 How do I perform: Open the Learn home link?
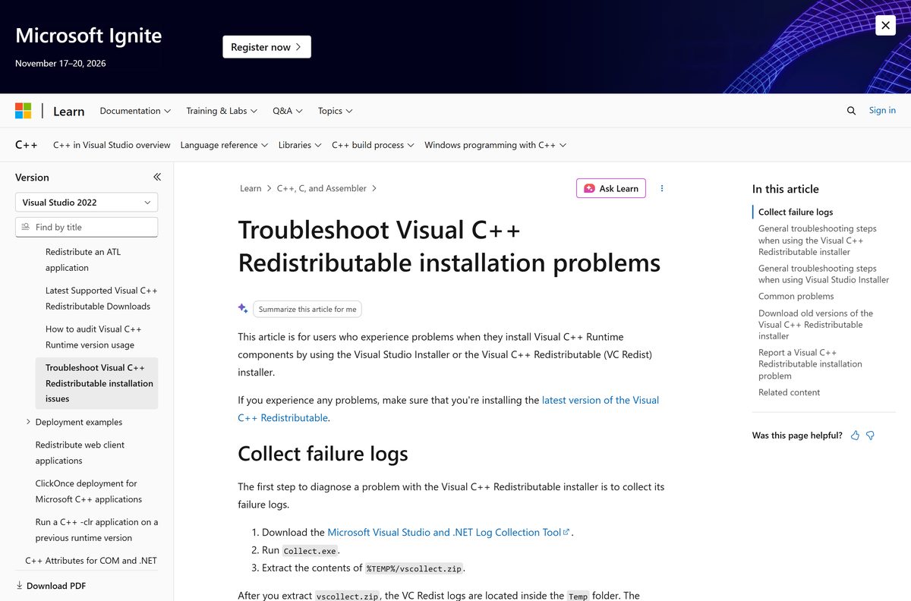point(68,111)
